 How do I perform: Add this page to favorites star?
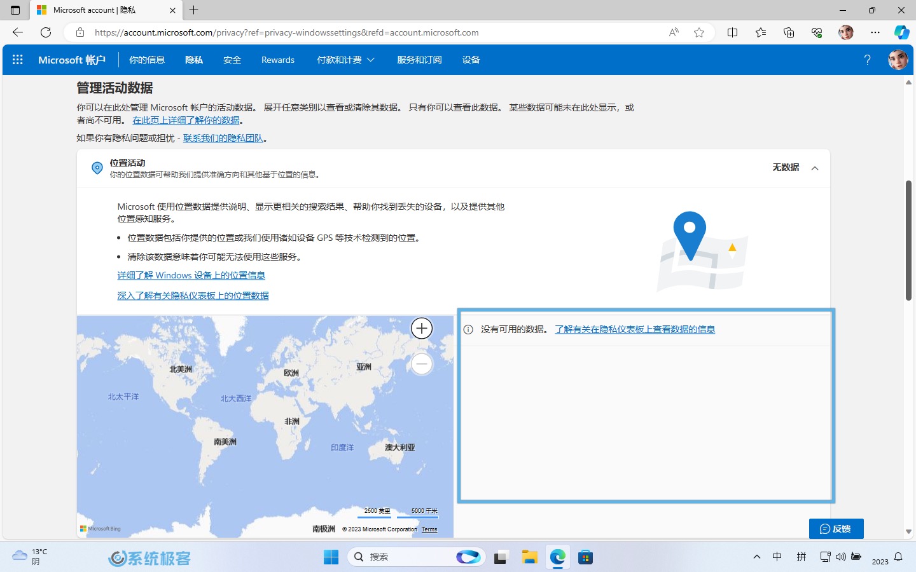699,32
